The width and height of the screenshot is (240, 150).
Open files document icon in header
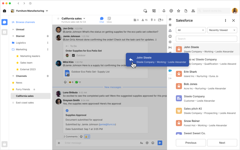click(186, 11)
